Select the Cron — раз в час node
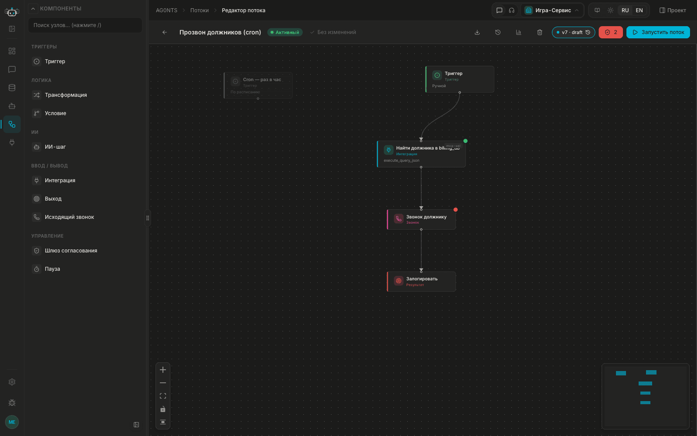Image resolution: width=697 pixels, height=436 pixels. tap(258, 85)
